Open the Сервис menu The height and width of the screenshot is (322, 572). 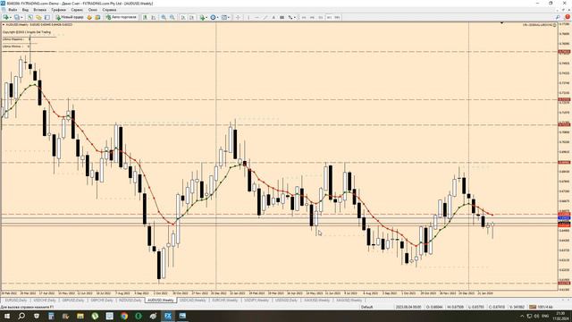[77, 10]
